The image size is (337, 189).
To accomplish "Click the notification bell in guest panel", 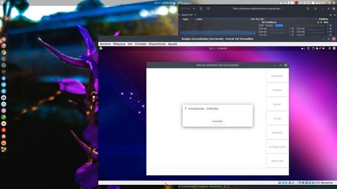I will click(317, 48).
